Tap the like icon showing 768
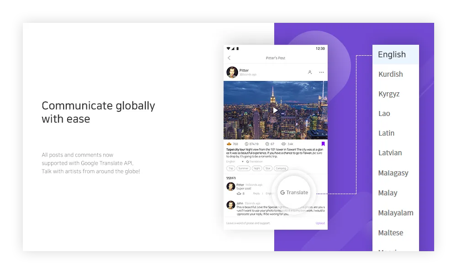 [x=229, y=144]
